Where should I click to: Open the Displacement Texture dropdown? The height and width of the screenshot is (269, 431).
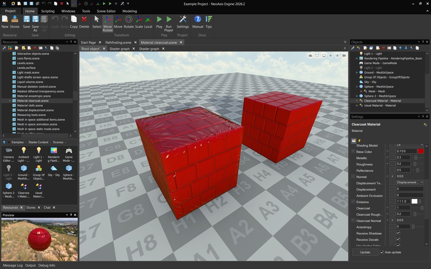(410, 183)
